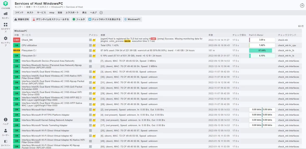Open the action menu for Check_MK
Screen dimensions: 306x149
[90, 40]
